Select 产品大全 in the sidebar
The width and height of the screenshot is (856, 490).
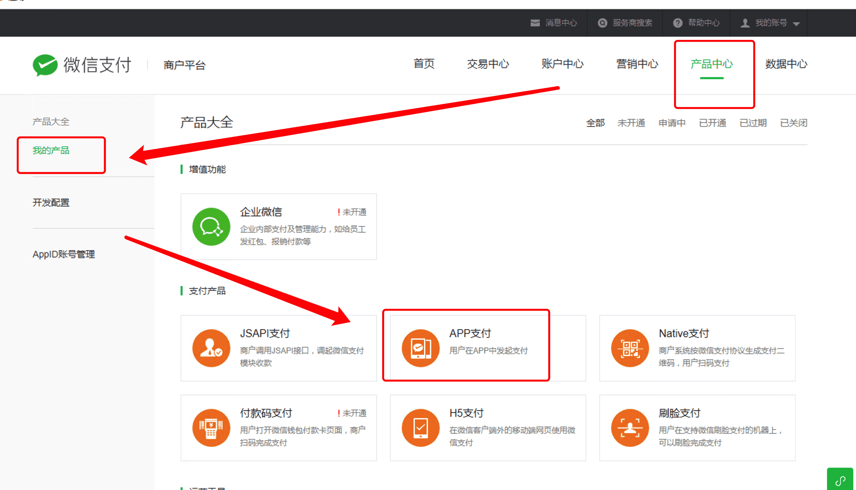51,122
